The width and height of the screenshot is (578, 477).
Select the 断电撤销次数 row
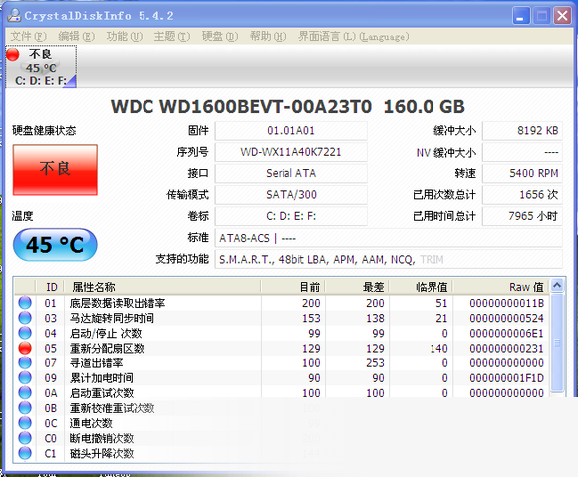point(282,439)
